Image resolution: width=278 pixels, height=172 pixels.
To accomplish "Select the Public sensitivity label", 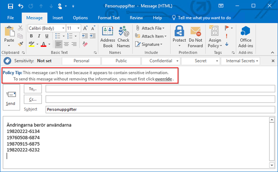I will 121,61.
